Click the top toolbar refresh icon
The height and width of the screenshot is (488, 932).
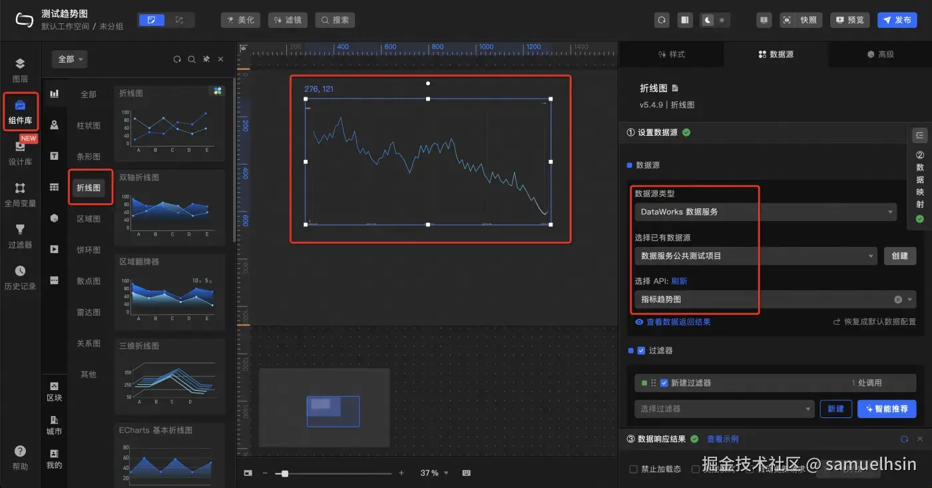(662, 20)
